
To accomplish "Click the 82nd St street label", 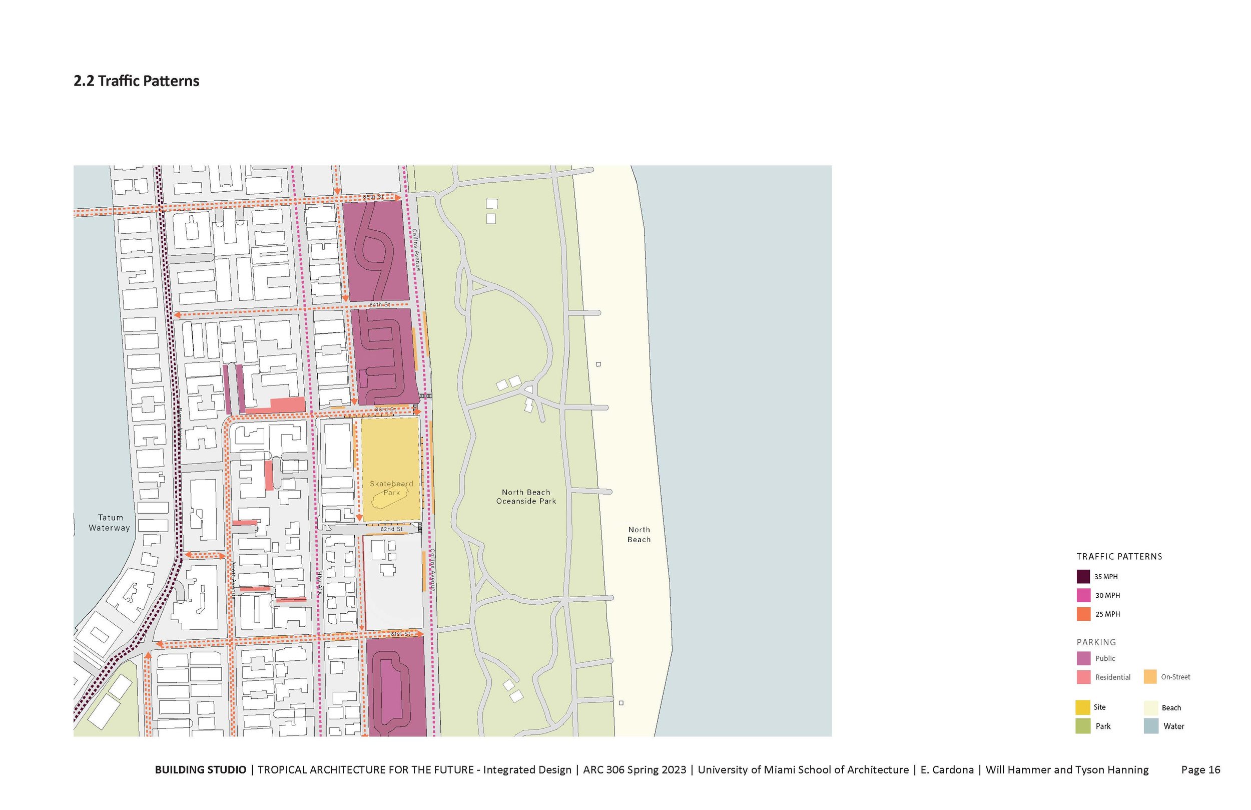I will pos(391,529).
